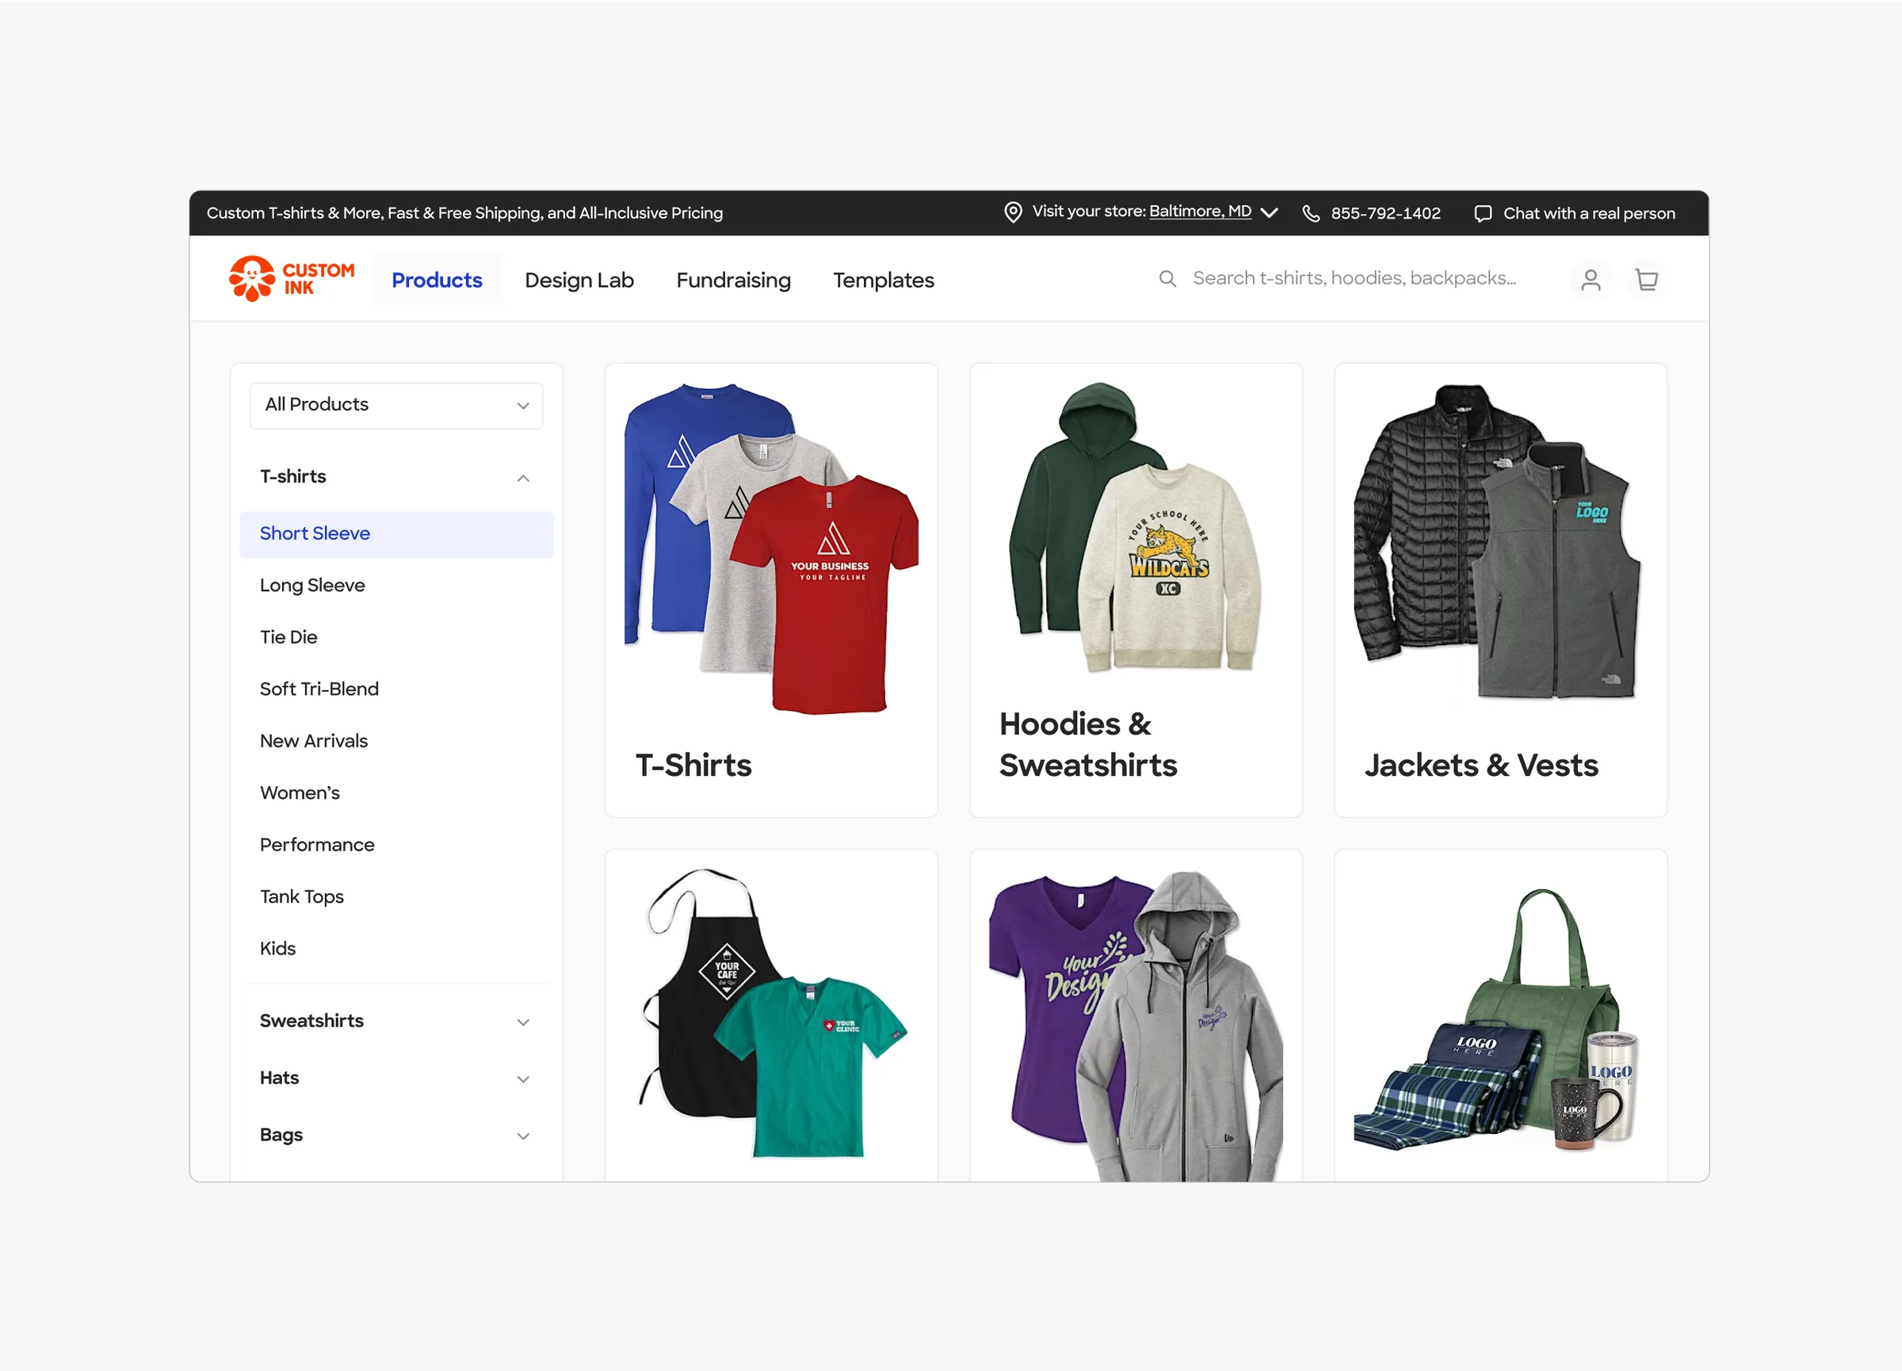Open the T-Shirts product card

pyautogui.click(x=772, y=590)
